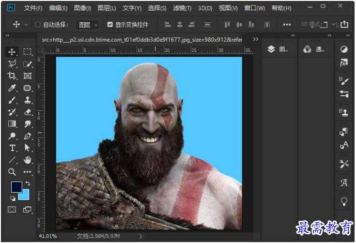Align right edges button
Viewport: 356px width, 243px height.
pyautogui.click(x=192, y=24)
